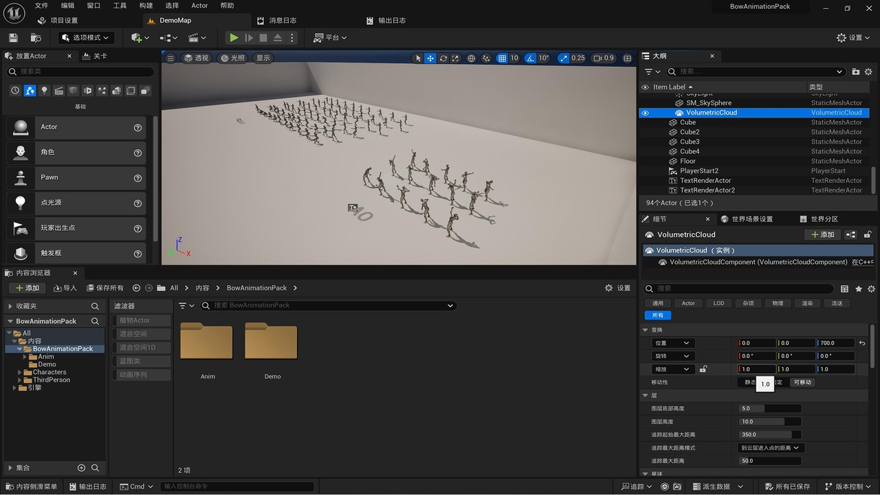880x495 pixels.
Task: Click the quick add actor icon
Action: [x=140, y=38]
